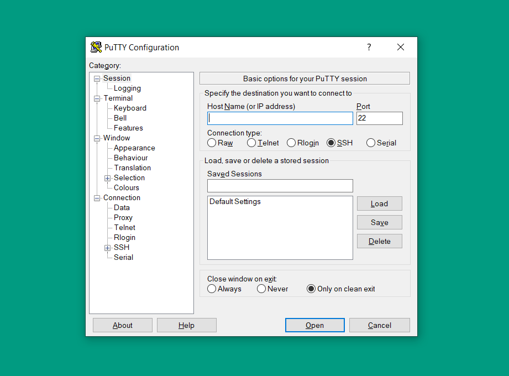Click the Port number field
The width and height of the screenshot is (509, 376).
pyautogui.click(x=380, y=118)
